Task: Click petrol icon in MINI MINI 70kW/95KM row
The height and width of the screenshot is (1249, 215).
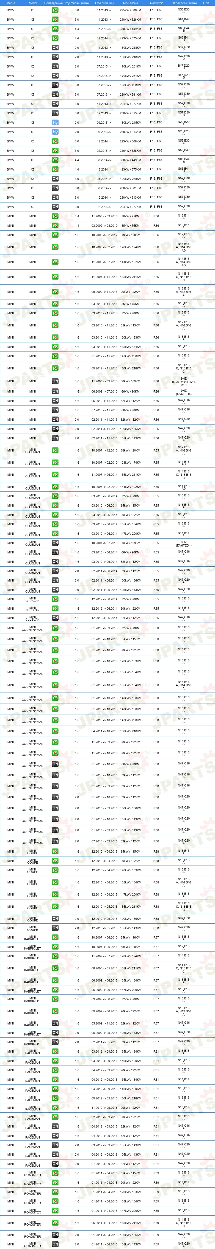Action: 55,216
